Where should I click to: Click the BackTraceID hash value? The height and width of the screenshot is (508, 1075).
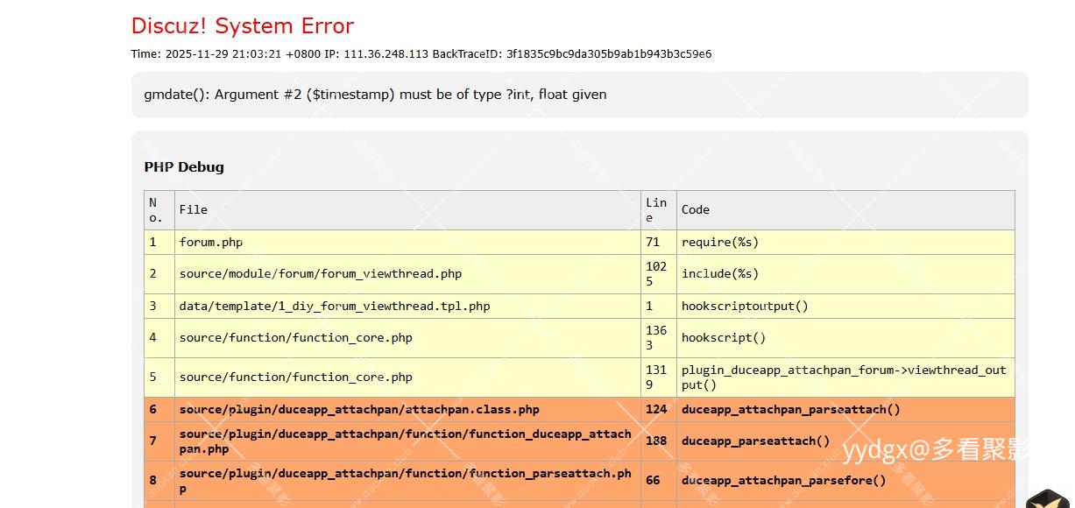pos(608,54)
